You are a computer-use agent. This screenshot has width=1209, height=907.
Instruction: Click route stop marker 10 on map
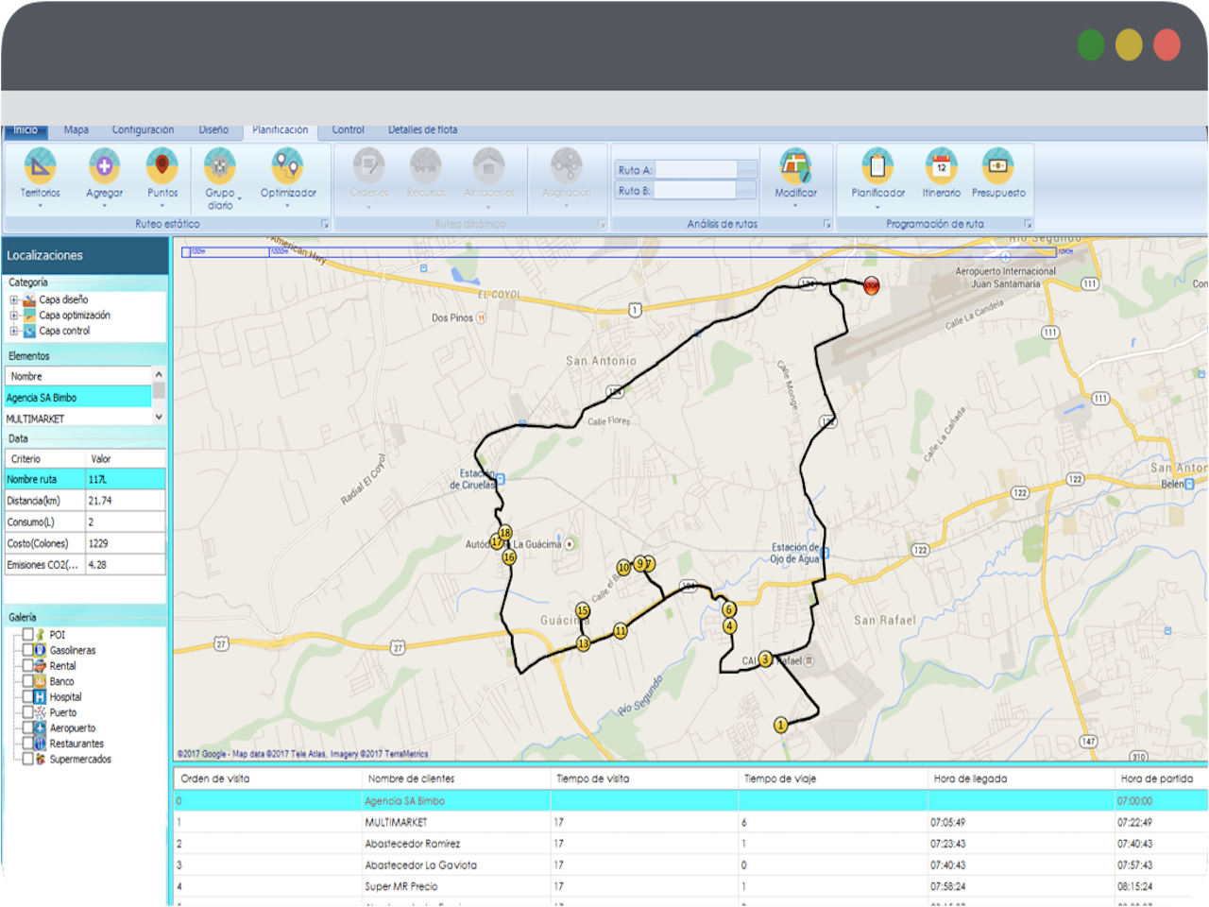tap(623, 568)
